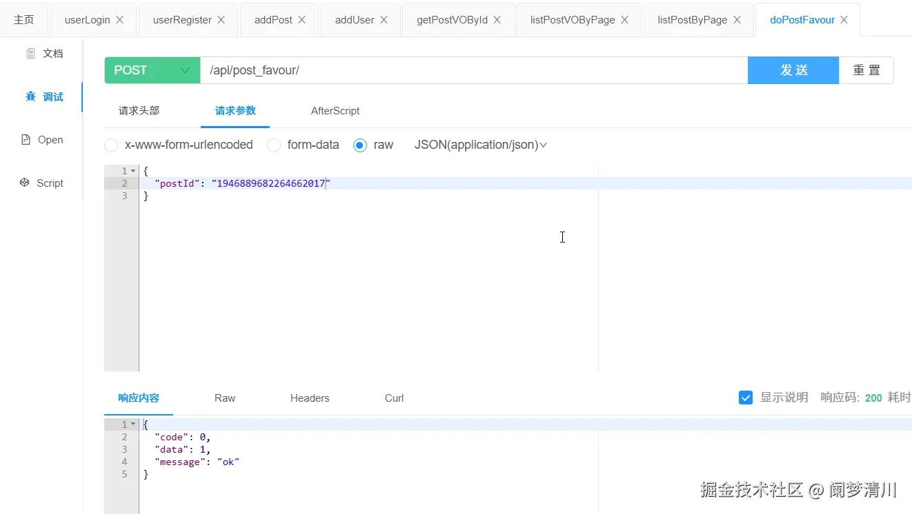Close the listPostVOByPage tab with X

point(625,20)
